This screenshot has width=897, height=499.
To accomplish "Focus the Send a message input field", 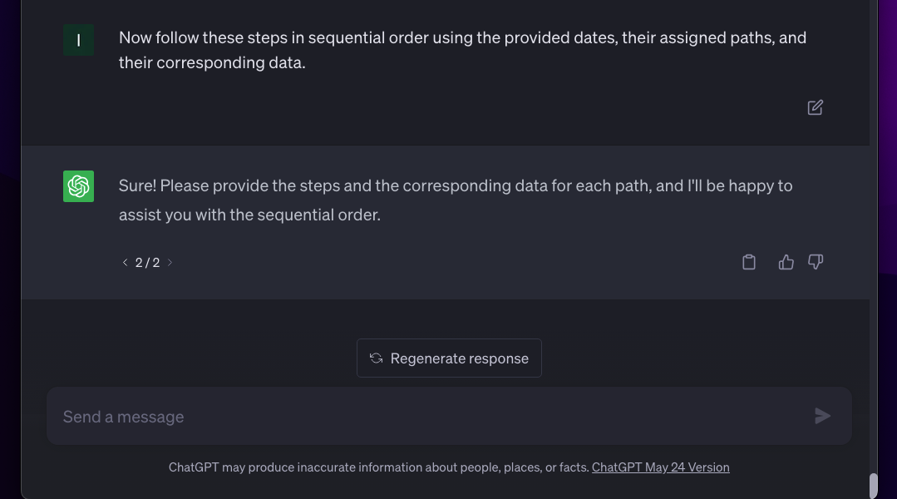I will [x=416, y=416].
